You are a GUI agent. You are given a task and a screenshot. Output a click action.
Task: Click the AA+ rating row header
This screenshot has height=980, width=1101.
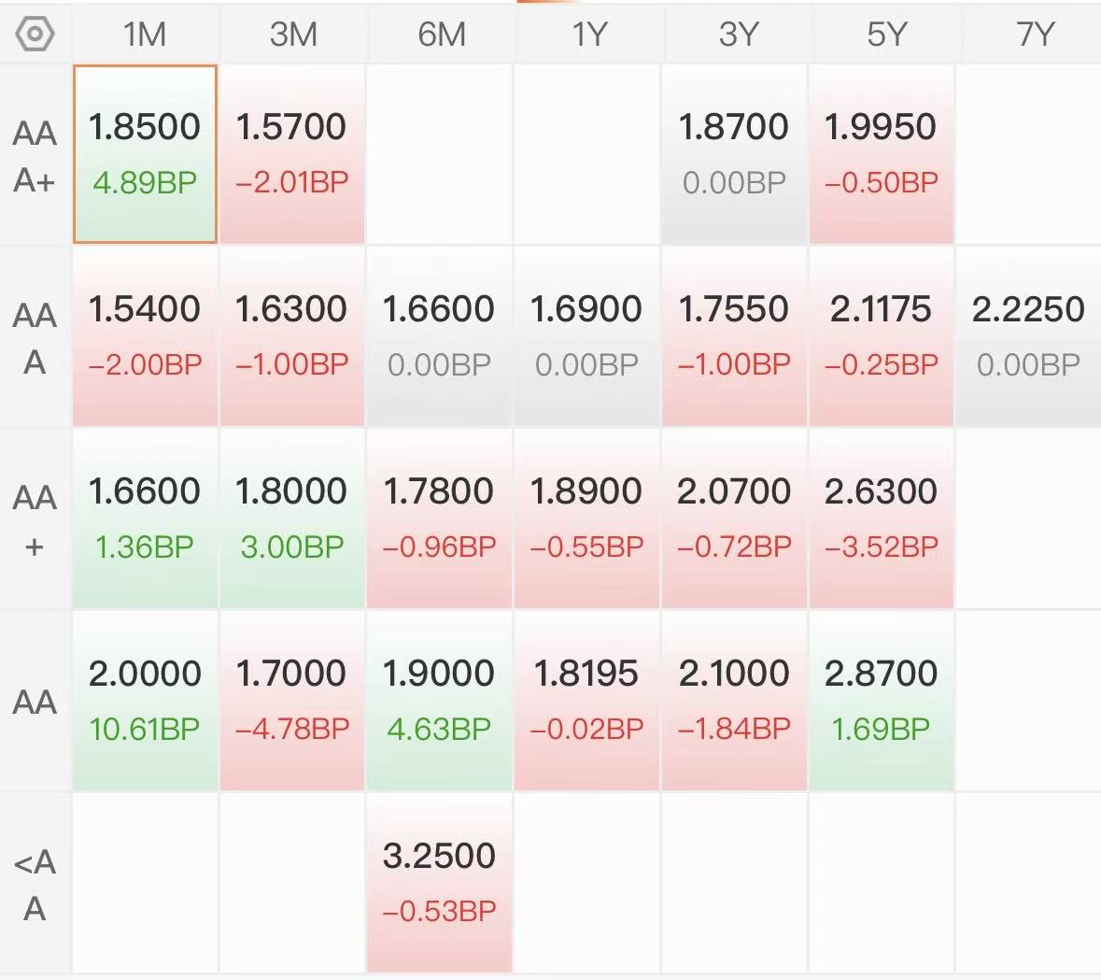[35, 519]
